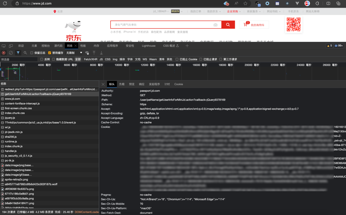Tick the 反转 filter checkbox

pos(42,59)
